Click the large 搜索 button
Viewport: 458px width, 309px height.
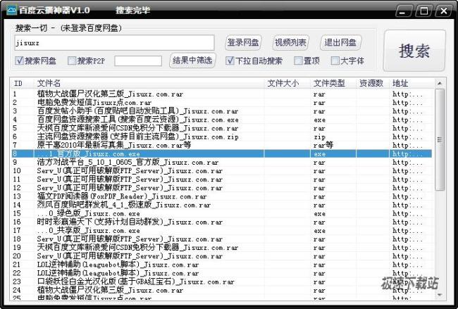(414, 51)
